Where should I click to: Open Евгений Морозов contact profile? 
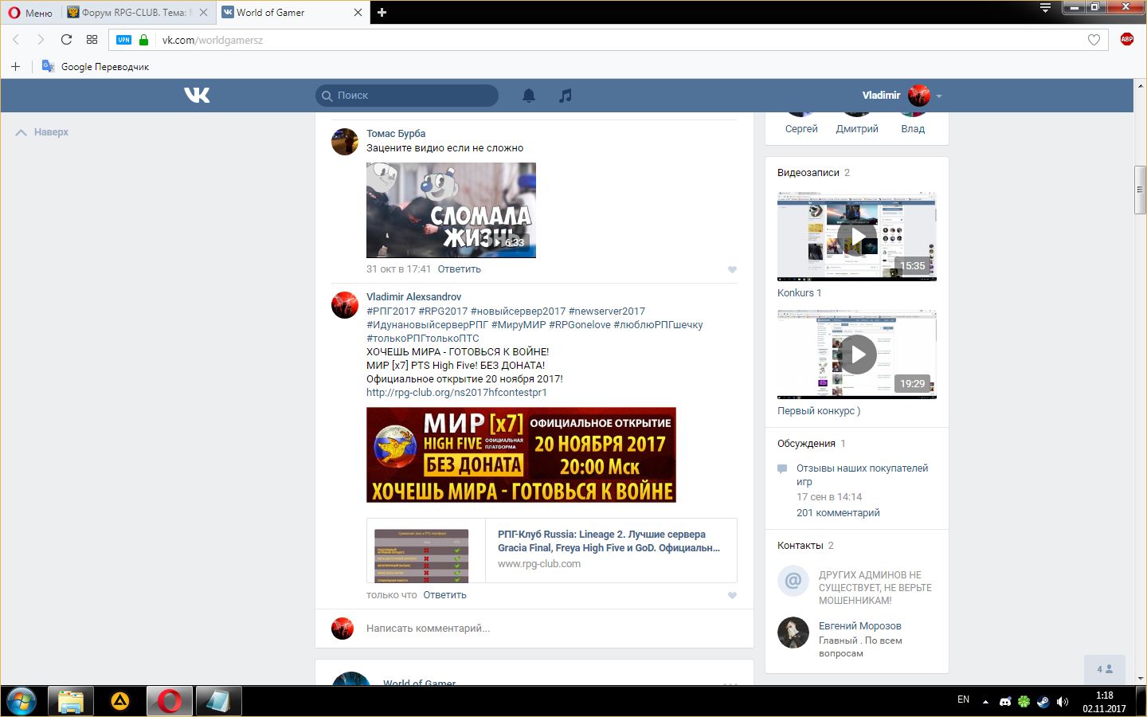[x=860, y=626]
